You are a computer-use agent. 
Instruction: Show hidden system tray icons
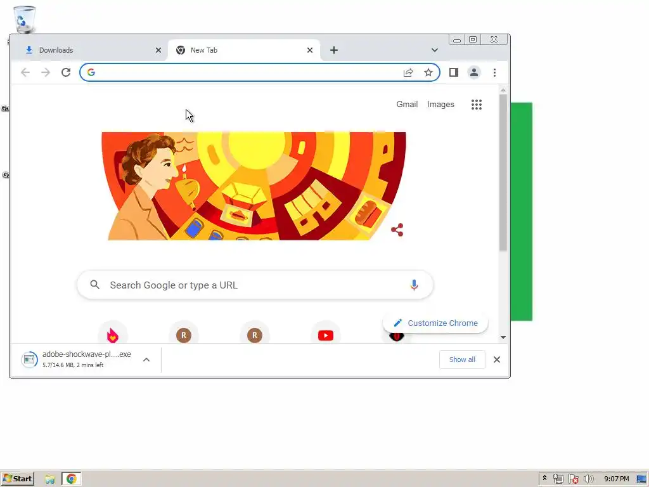pyautogui.click(x=544, y=479)
